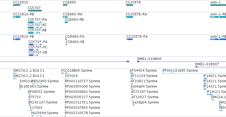Screen dimensions: 226x117
Task: Click the CG15878-PA protein glyph
Action: click(130, 39)
